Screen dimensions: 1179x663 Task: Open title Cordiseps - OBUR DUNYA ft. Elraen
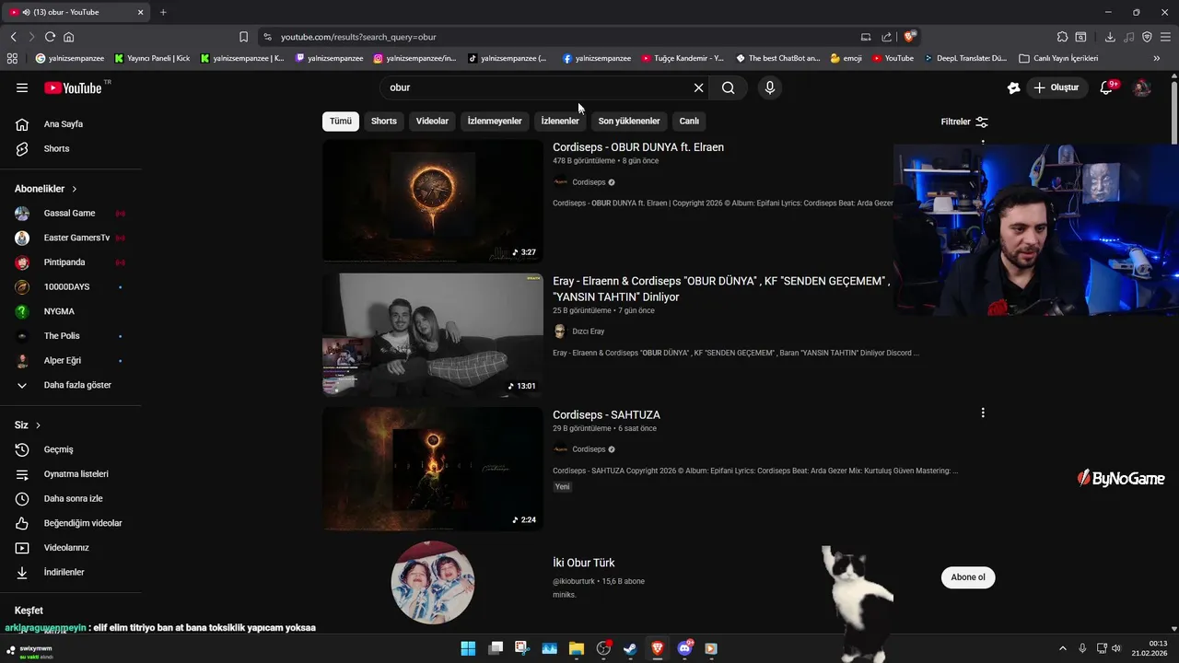638,147
